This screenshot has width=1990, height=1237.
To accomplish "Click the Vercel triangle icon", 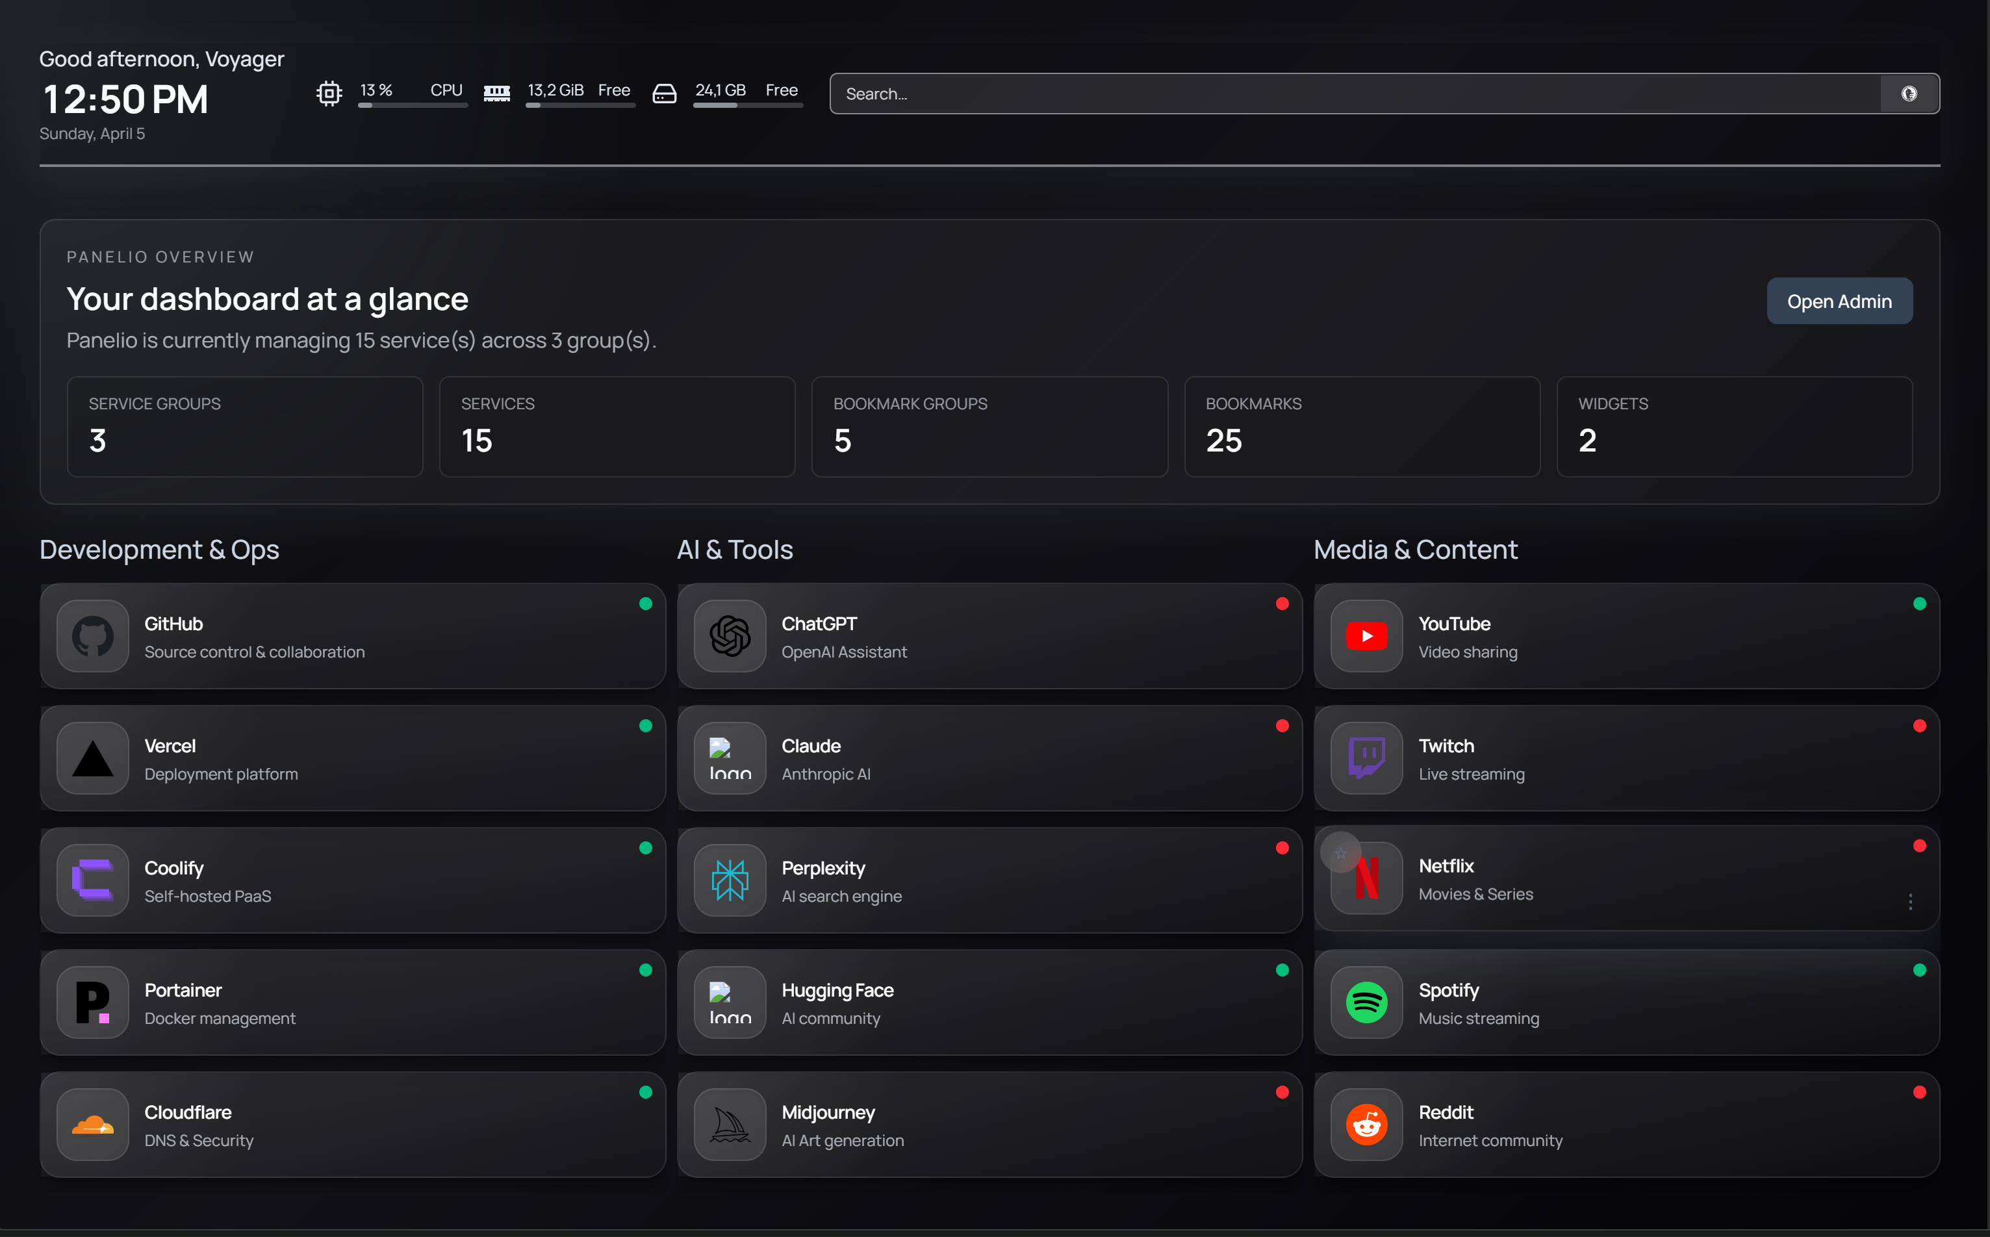I will 92,758.
